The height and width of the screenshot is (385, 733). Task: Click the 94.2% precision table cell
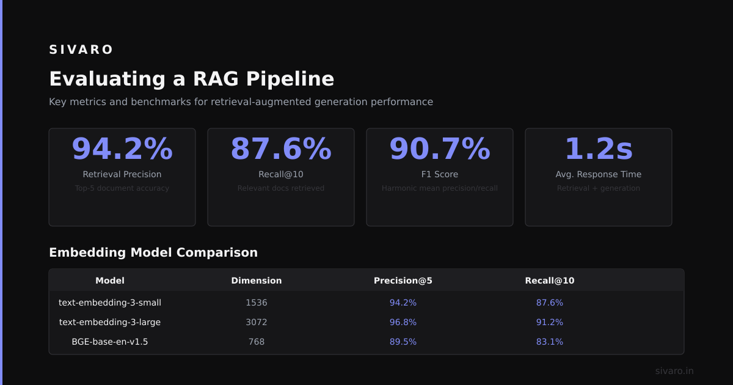(403, 302)
